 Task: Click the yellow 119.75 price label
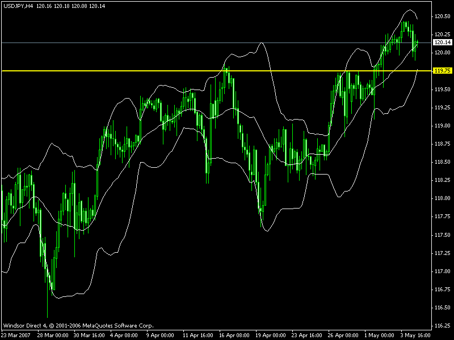coord(442,71)
